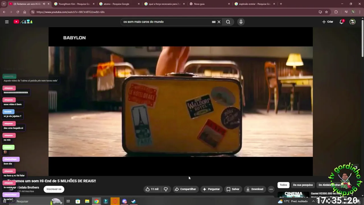Open the Chrome three-dot menu
The image size is (364, 205).
point(360,12)
